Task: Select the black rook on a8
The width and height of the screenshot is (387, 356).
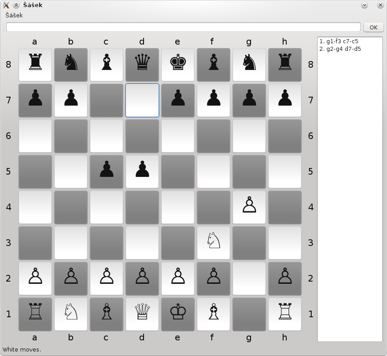Action: click(x=35, y=65)
